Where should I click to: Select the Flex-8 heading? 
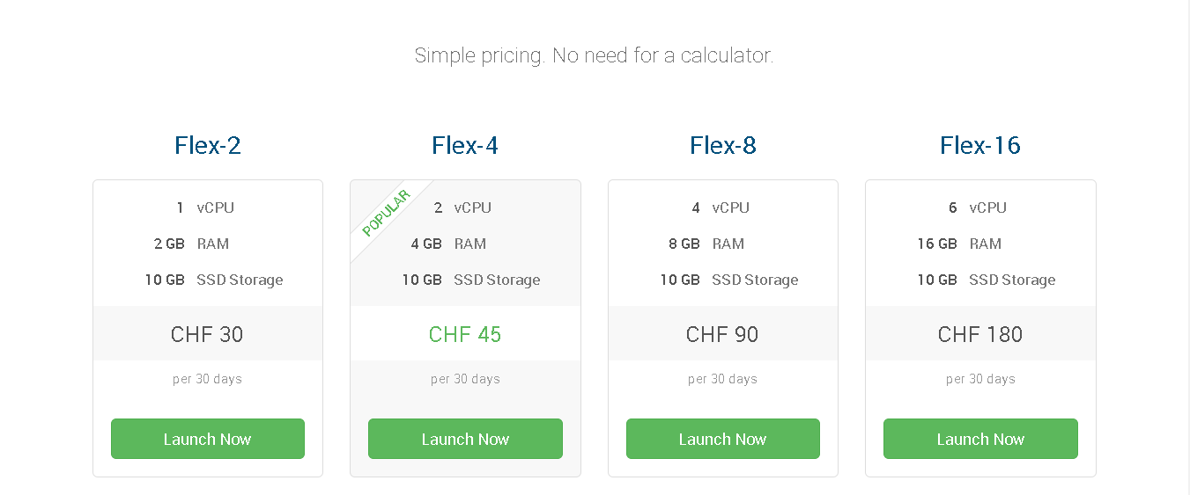723,145
